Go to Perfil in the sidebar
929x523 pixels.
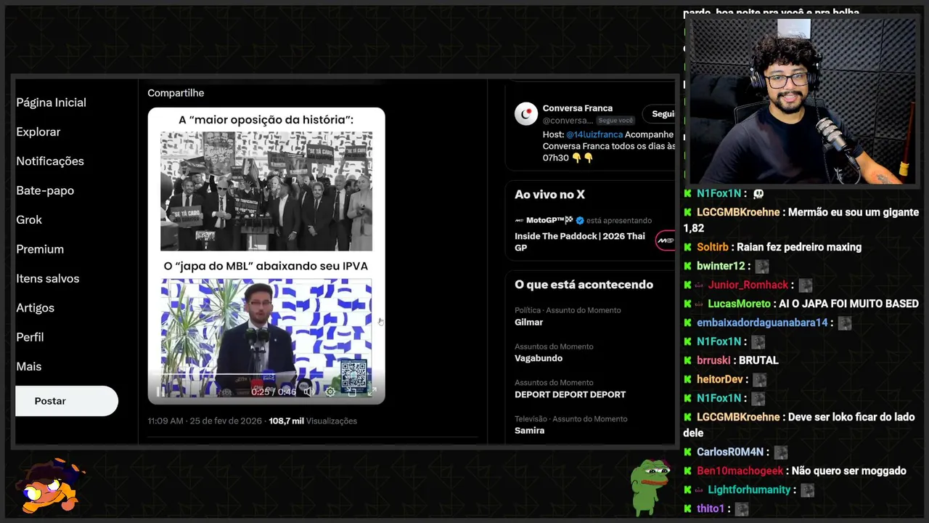[x=30, y=337]
